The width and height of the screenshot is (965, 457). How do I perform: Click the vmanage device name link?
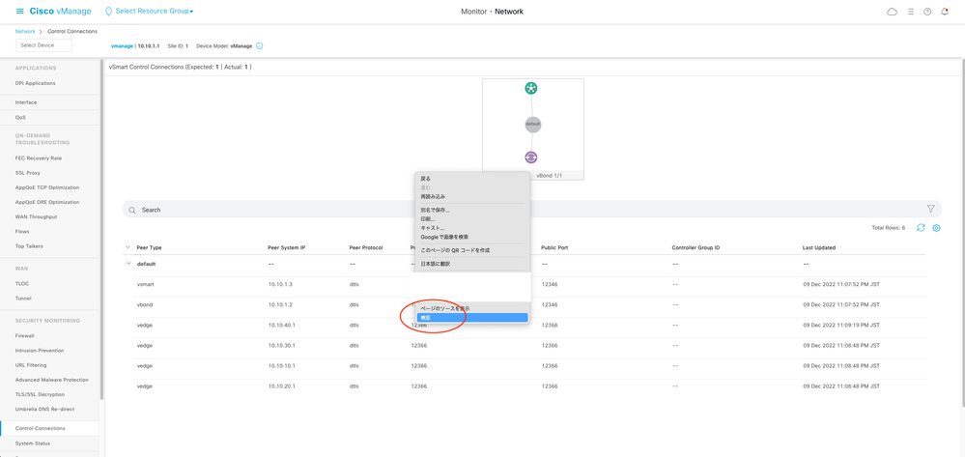click(122, 45)
